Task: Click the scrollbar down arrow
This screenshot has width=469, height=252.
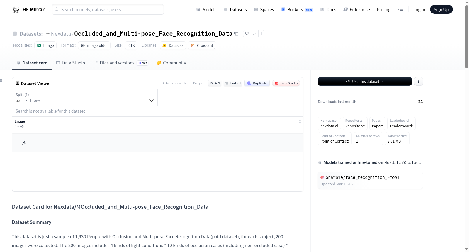Action: 467,249
